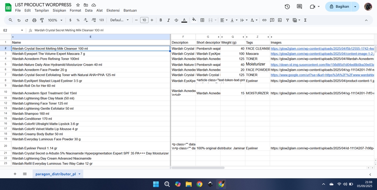This screenshot has width=377, height=190.
Task: Open the name box dropdown arrow
Action: tap(22, 30)
